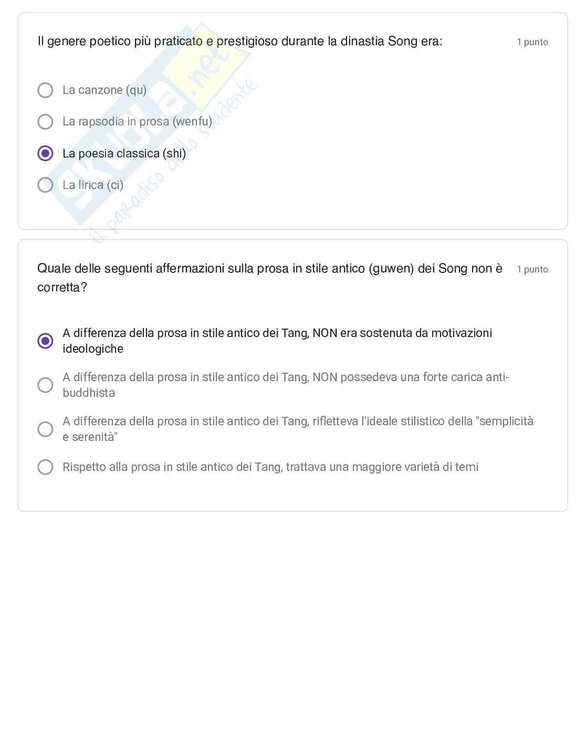586x746 pixels.
Task: Click the selected 'La poesia classica (shi)' radio button
Action: click(46, 153)
